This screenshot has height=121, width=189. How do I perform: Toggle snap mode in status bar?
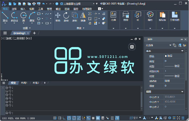(55, 118)
